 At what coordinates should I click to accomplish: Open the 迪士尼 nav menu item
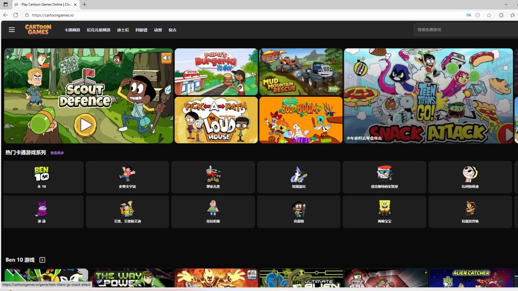click(123, 30)
